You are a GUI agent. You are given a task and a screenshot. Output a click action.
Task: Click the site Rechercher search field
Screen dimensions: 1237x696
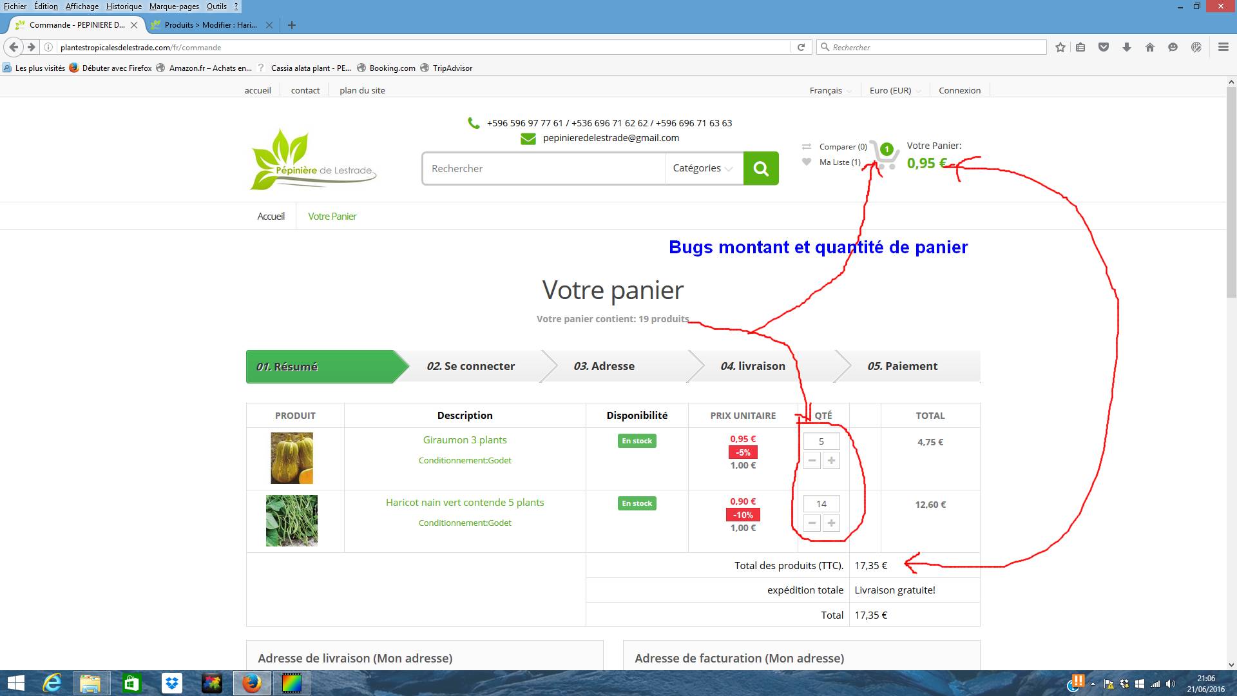click(544, 168)
